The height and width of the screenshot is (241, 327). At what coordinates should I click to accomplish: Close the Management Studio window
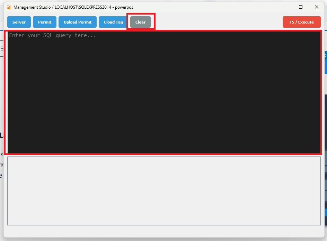[x=316, y=7]
